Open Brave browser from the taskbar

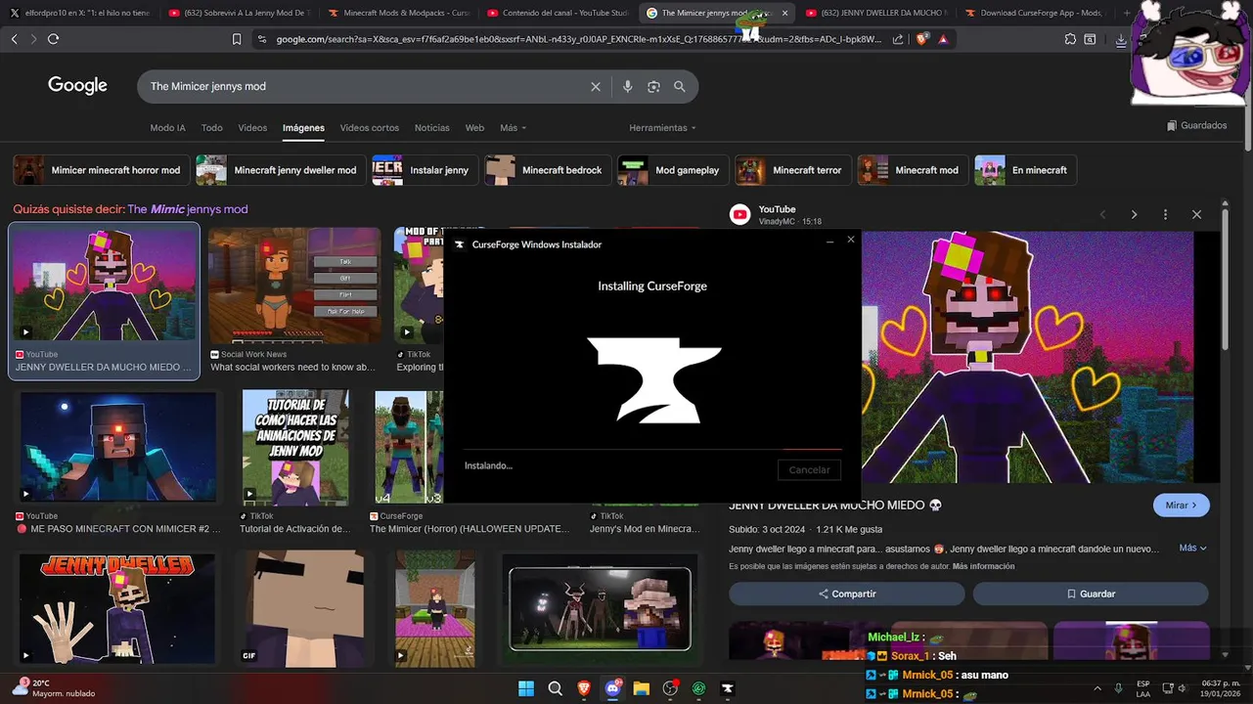pos(584,688)
